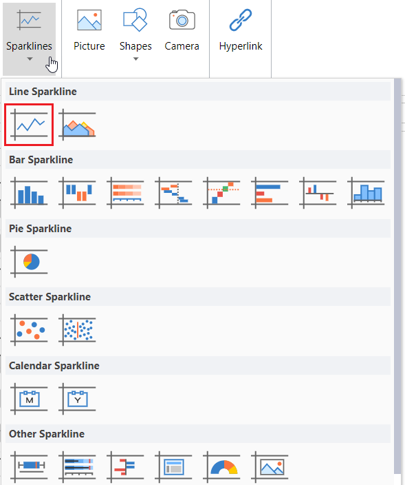
Task: Select the Stacked sparkline icon
Action: (125, 193)
